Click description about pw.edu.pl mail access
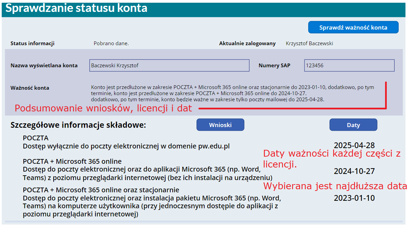 126,146
